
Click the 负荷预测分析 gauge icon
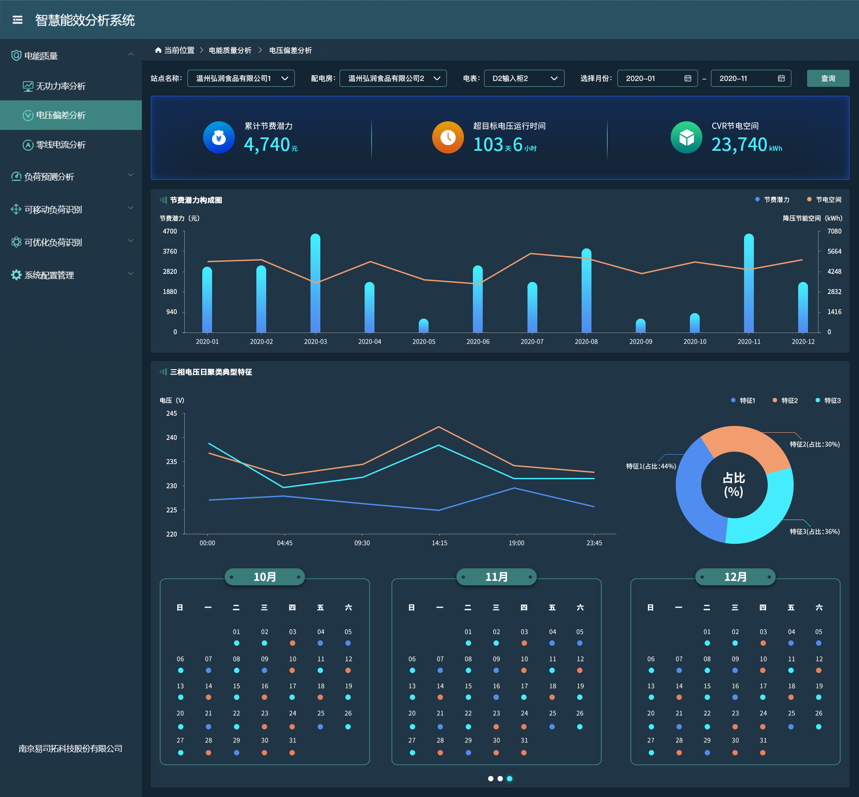point(16,176)
